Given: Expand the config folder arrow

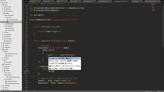Looking at the screenshot, I should pos(2,45).
